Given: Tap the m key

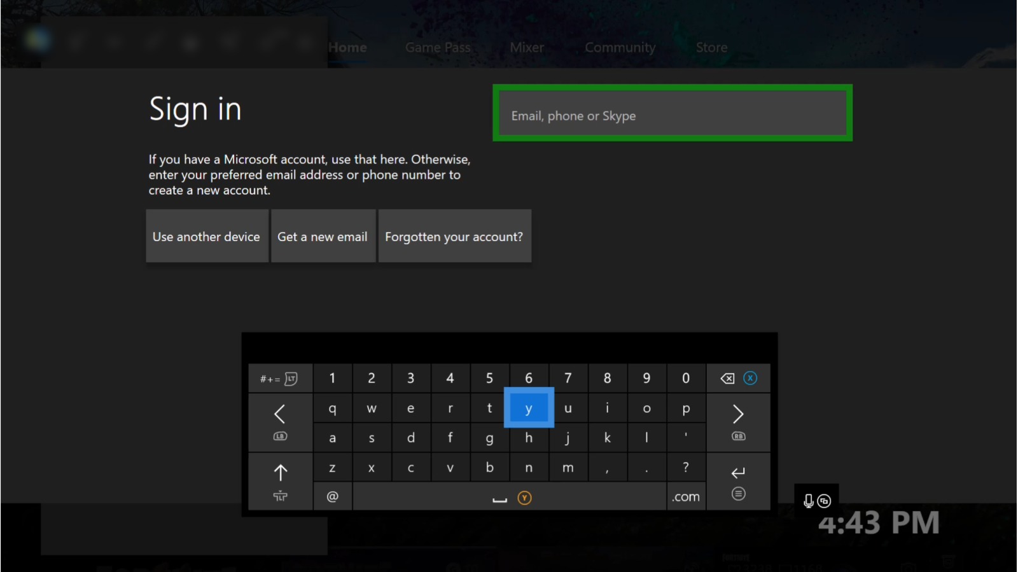Looking at the screenshot, I should pos(568,467).
